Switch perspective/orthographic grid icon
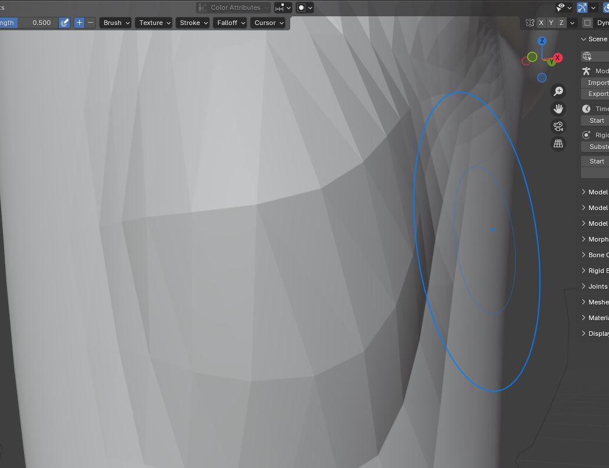The image size is (609, 468). click(558, 144)
